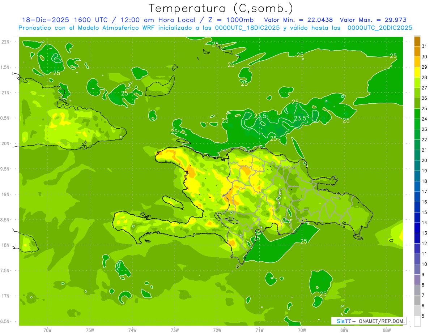This screenshot has width=434, height=335.
Task: Click the legend color between 10 and 11
Action: [x=417, y=259]
